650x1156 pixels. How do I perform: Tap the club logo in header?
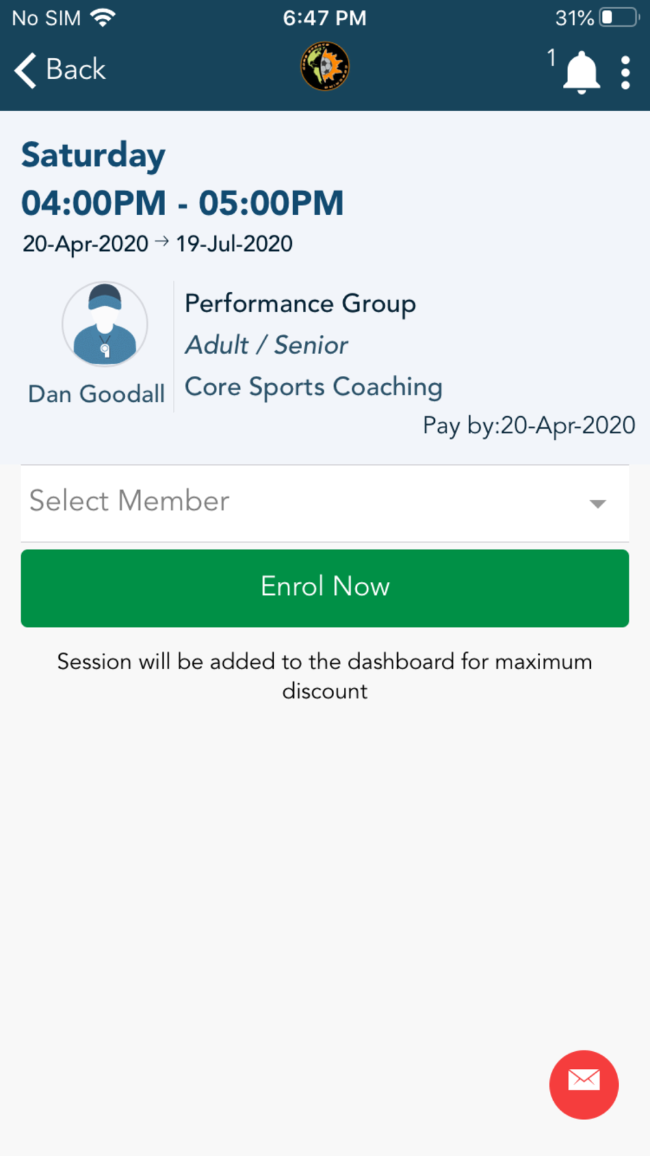(x=325, y=66)
